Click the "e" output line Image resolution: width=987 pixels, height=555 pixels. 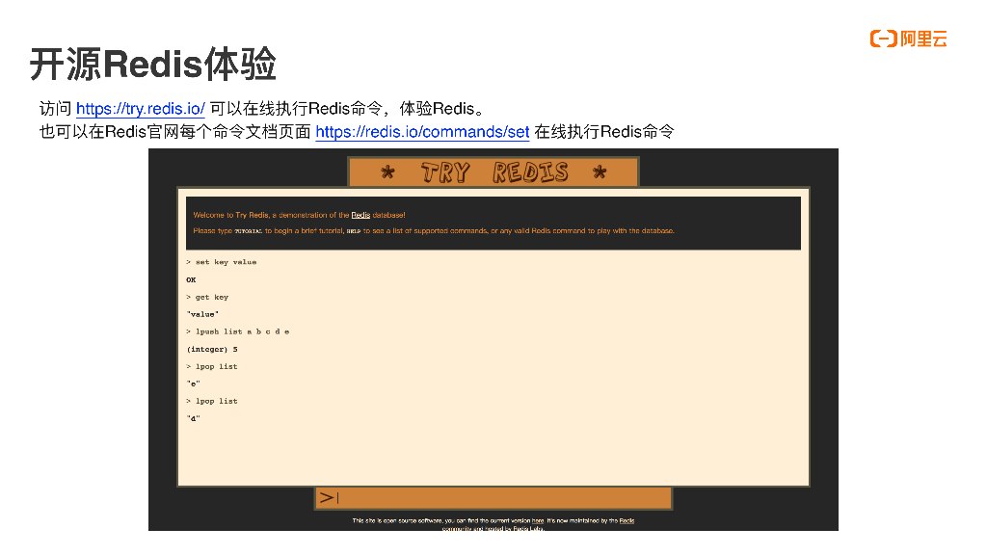(193, 383)
